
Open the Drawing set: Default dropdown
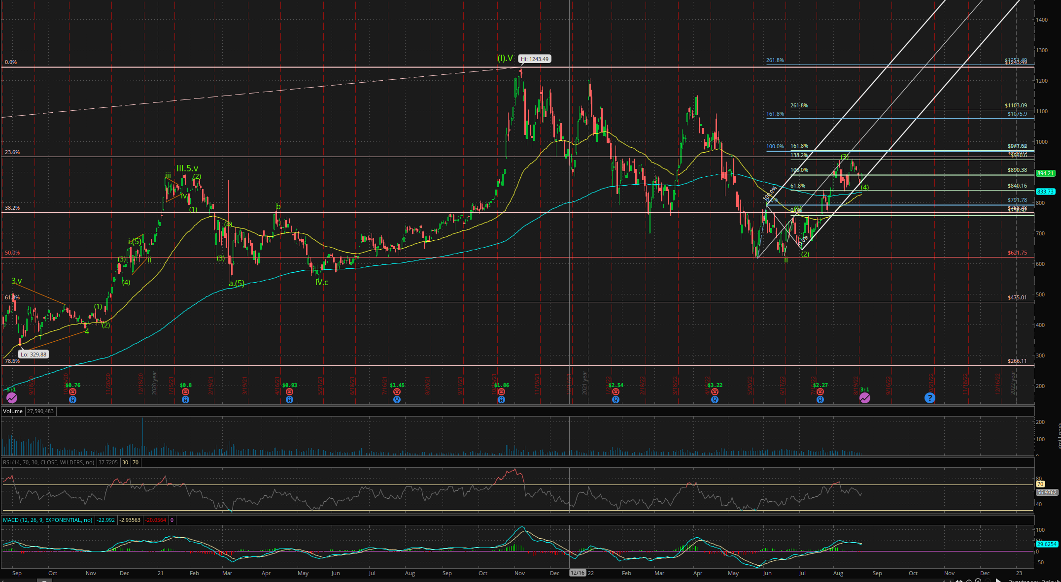pyautogui.click(x=1035, y=581)
